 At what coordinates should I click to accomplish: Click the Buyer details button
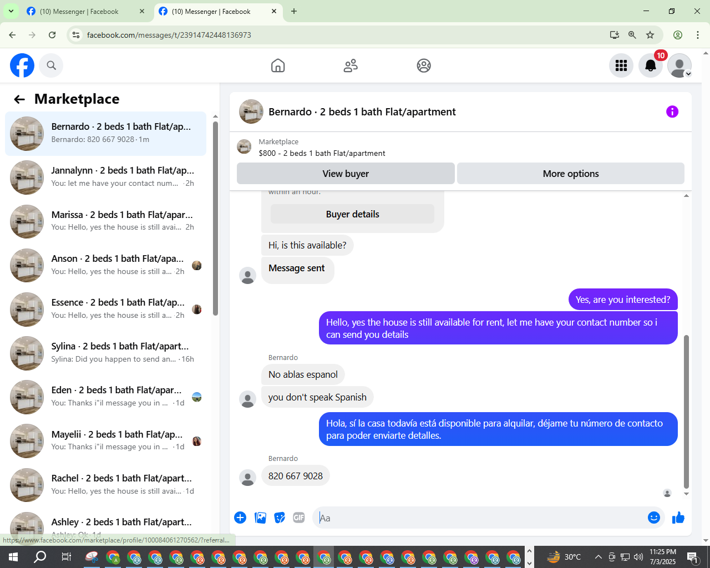(352, 214)
